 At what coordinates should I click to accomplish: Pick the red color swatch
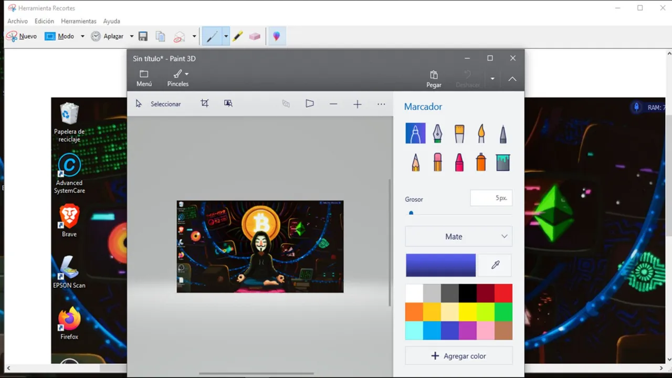tap(503, 293)
